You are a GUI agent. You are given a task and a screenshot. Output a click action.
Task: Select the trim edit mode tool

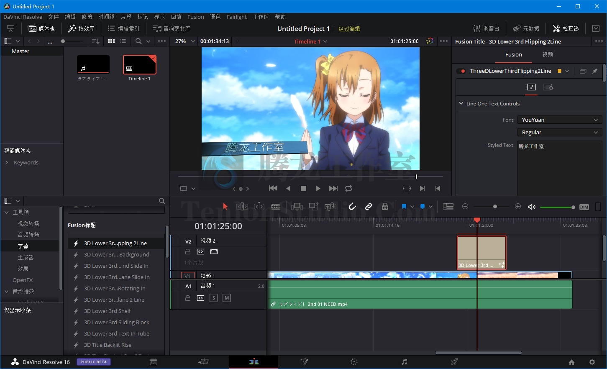coord(242,206)
